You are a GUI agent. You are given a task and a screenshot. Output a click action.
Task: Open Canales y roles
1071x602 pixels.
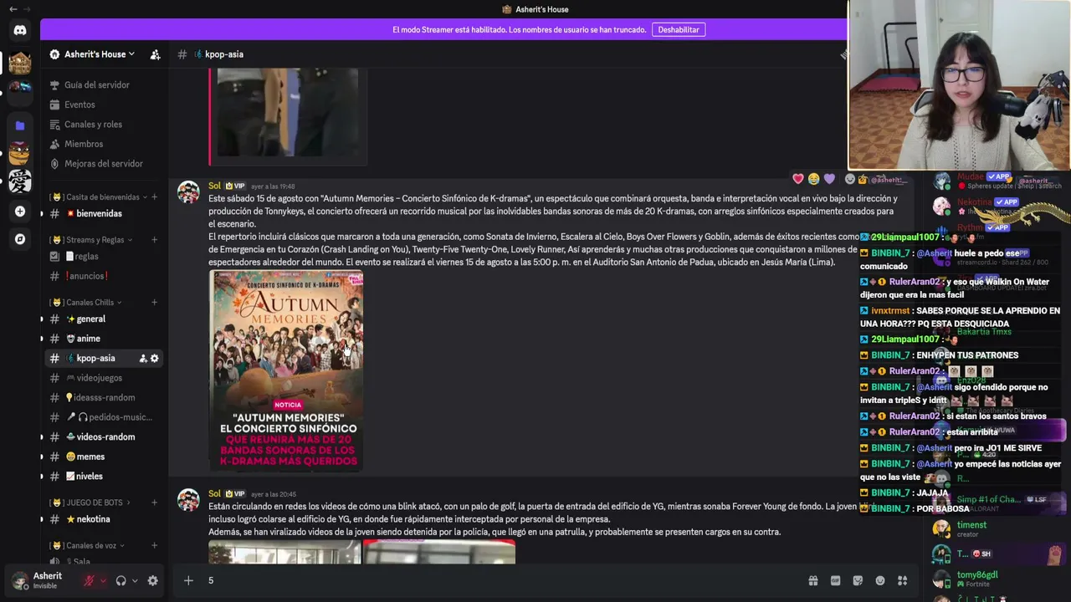93,125
